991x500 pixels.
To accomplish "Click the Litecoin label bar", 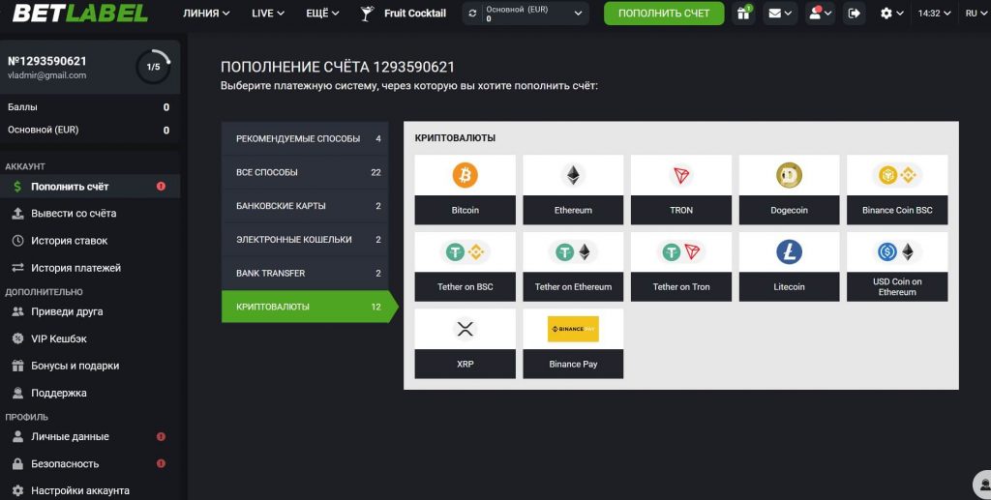I will (790, 286).
